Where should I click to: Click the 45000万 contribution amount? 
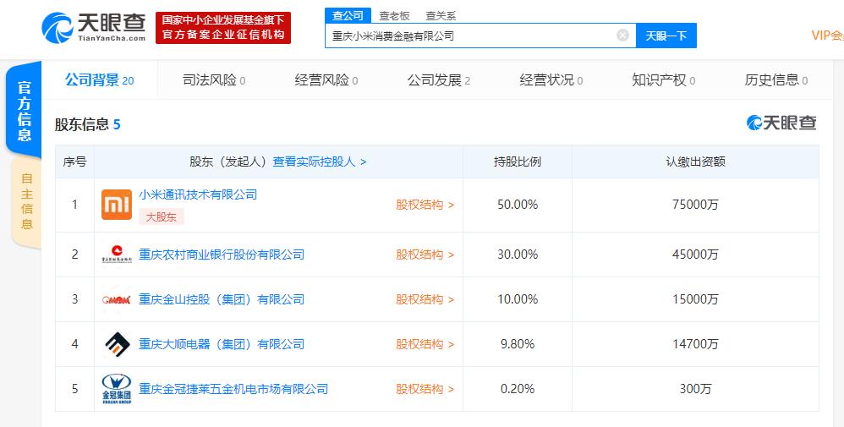click(695, 255)
